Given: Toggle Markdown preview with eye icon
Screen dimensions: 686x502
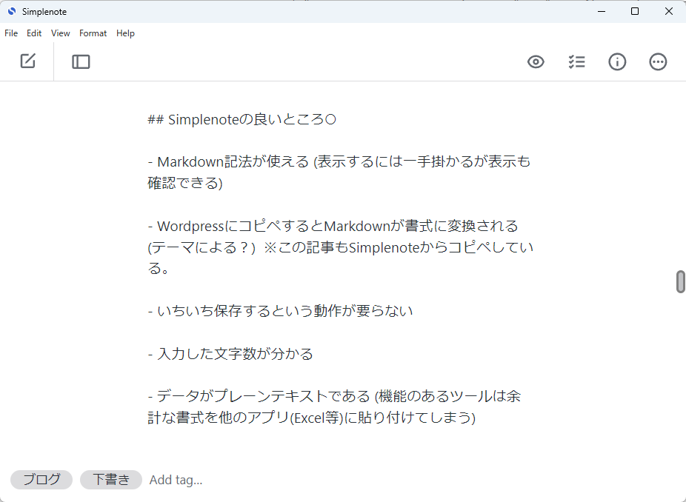Looking at the screenshot, I should coord(536,61).
